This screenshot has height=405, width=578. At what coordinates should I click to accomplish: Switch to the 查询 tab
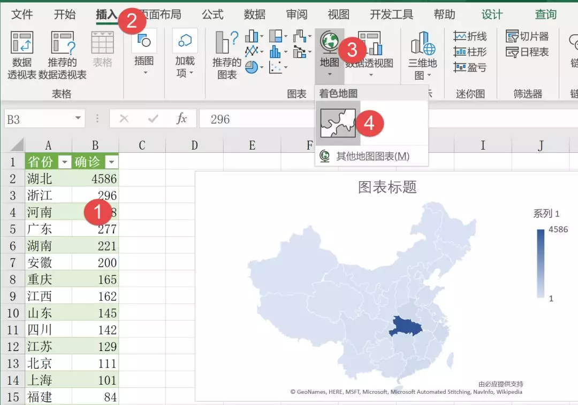pos(546,14)
